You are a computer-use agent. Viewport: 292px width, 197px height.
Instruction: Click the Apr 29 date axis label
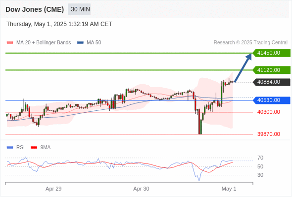point(53,189)
